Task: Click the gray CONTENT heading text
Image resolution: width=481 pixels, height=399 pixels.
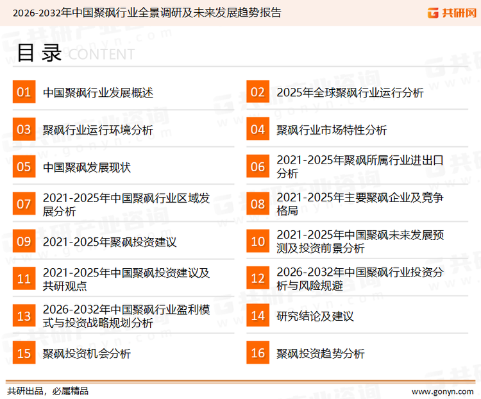Action: [101, 55]
